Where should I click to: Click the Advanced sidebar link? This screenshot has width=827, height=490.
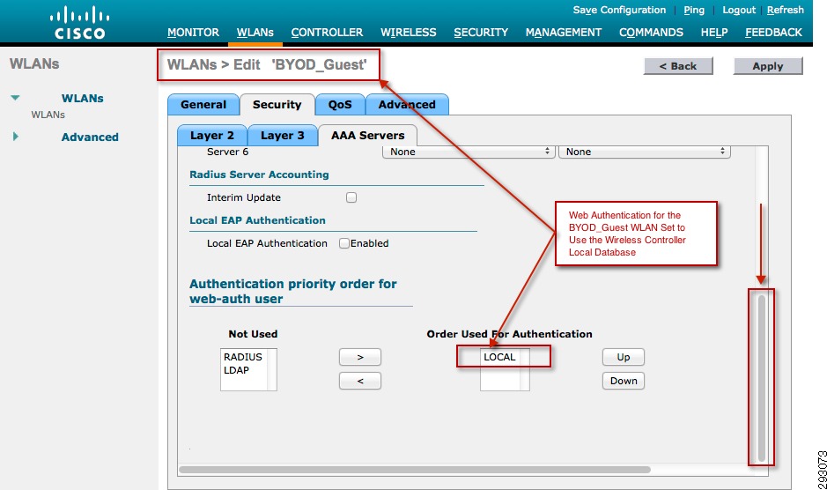pyautogui.click(x=90, y=137)
